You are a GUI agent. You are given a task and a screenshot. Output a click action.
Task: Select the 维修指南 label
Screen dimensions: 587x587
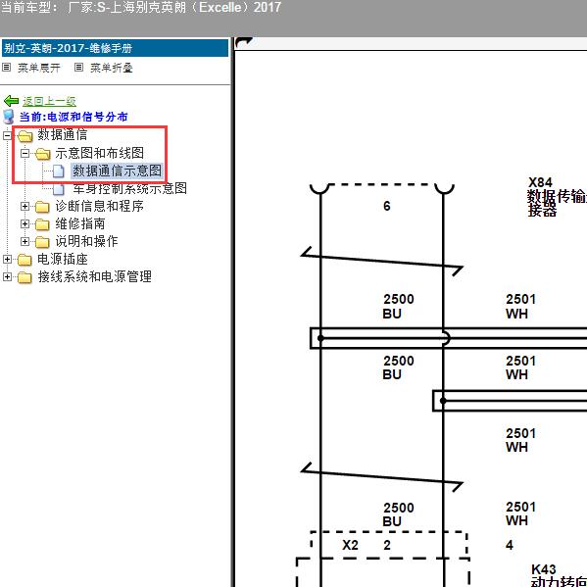point(80,223)
